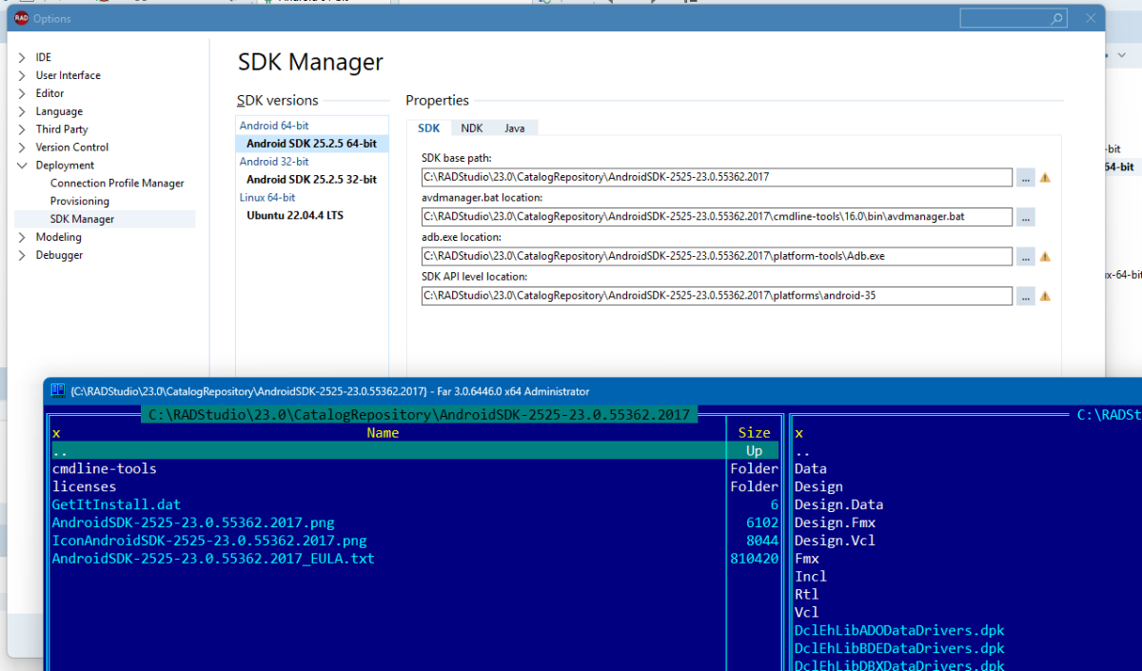Select Ubuntu 22.04.4 LTS SDK entry
Screen dimensions: 1142x671
coord(295,216)
